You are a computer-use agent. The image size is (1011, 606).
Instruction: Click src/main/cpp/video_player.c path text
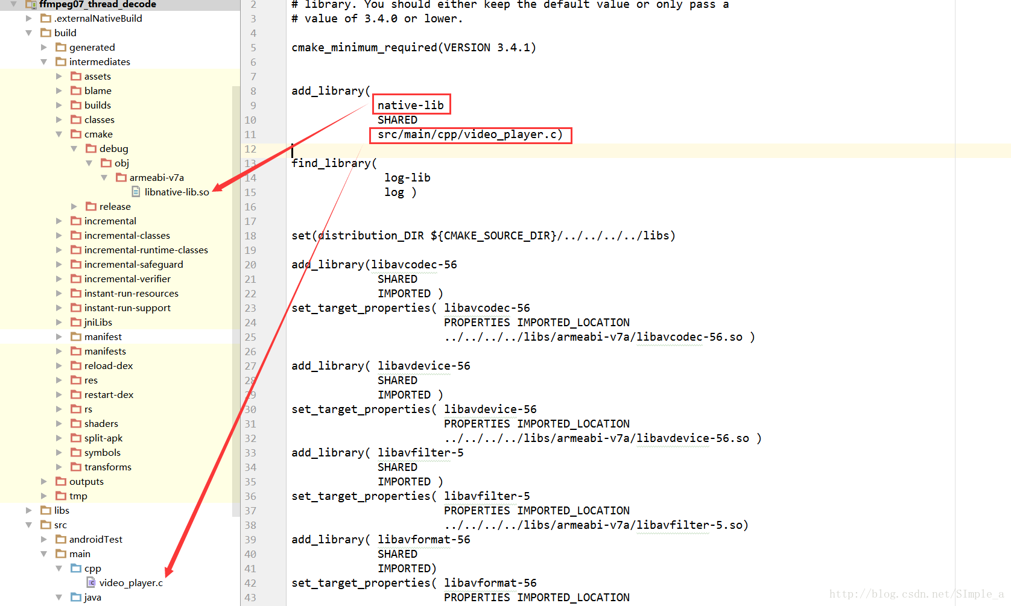click(x=470, y=134)
